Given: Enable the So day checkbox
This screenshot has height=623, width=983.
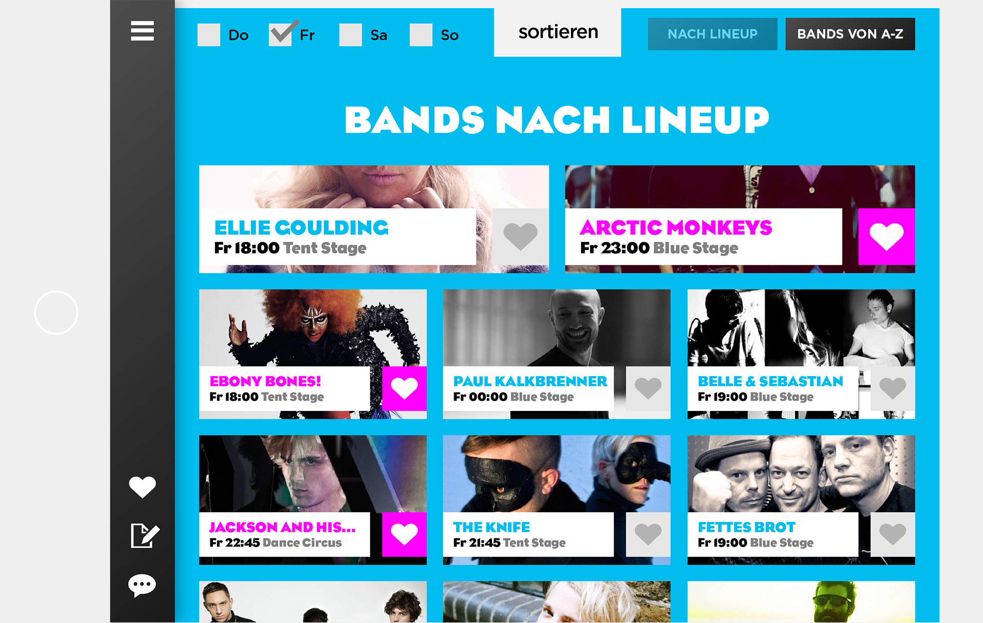Looking at the screenshot, I should coord(421,35).
